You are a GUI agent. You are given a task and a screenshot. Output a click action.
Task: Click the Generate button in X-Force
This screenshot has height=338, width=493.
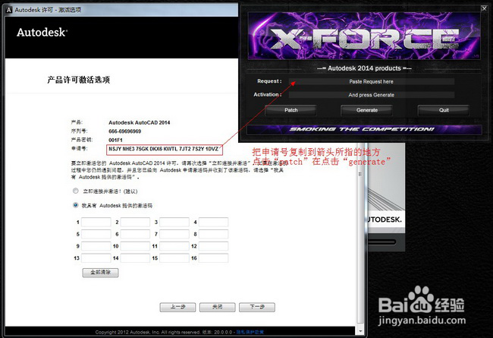tap(367, 110)
